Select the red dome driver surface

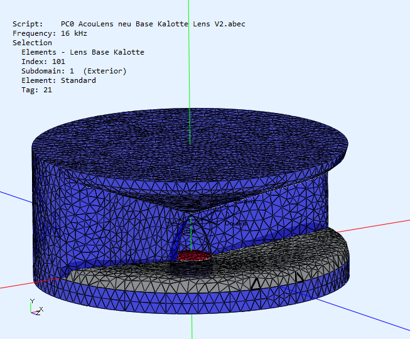(x=192, y=256)
